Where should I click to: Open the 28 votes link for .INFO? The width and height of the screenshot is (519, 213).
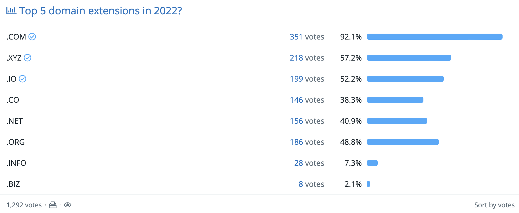point(309,163)
